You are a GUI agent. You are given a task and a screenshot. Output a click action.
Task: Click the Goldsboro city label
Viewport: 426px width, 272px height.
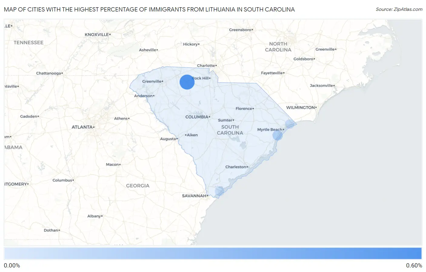pos(303,59)
